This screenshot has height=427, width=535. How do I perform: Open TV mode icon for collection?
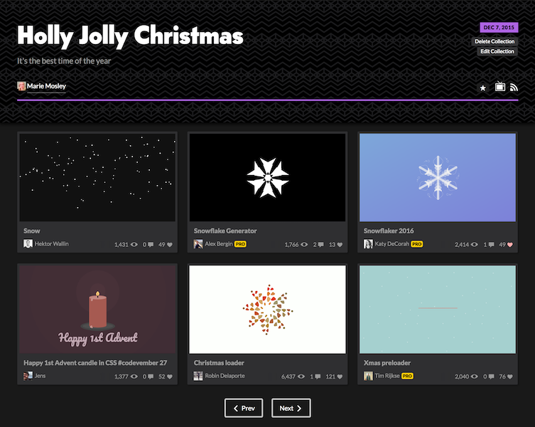[500, 87]
